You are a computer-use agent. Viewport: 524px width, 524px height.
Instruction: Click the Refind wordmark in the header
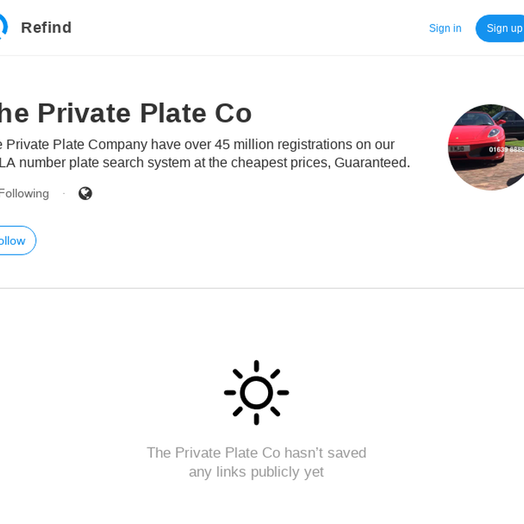coord(46,28)
